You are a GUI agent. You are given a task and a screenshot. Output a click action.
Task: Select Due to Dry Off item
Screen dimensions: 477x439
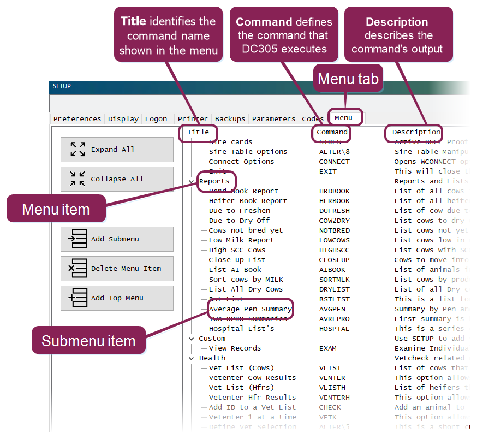(x=239, y=221)
